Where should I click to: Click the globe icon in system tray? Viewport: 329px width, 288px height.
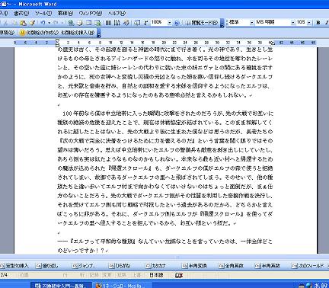308,285
